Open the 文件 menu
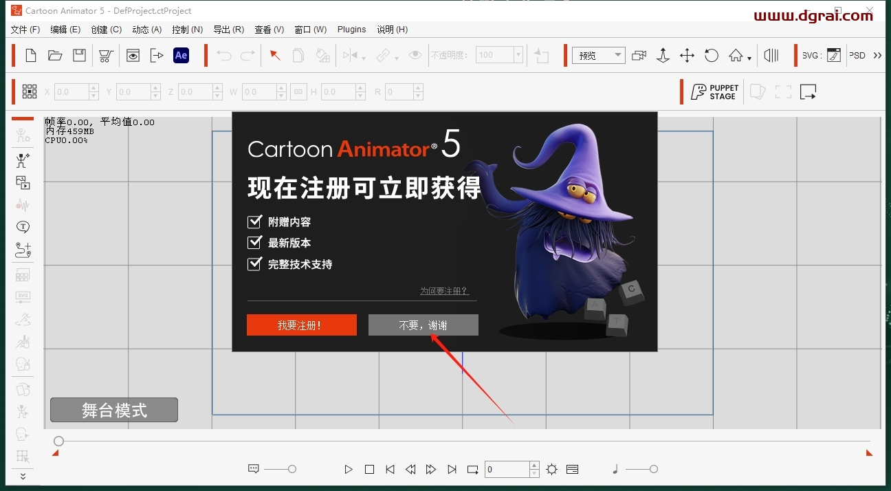Screen dimensions: 891x491 click(x=25, y=30)
